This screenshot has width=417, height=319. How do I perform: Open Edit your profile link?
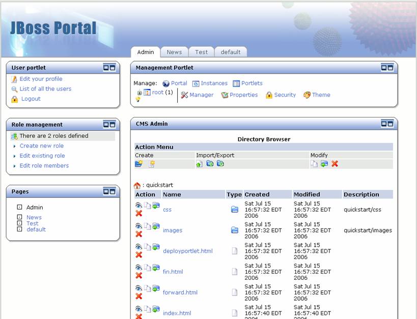tap(41, 79)
